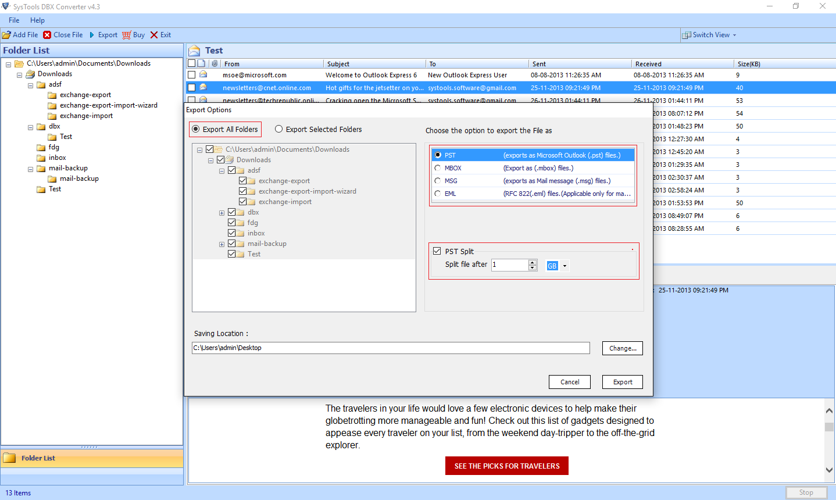Tick the select-all checkbox in mail header
836x500 pixels.
pos(191,63)
